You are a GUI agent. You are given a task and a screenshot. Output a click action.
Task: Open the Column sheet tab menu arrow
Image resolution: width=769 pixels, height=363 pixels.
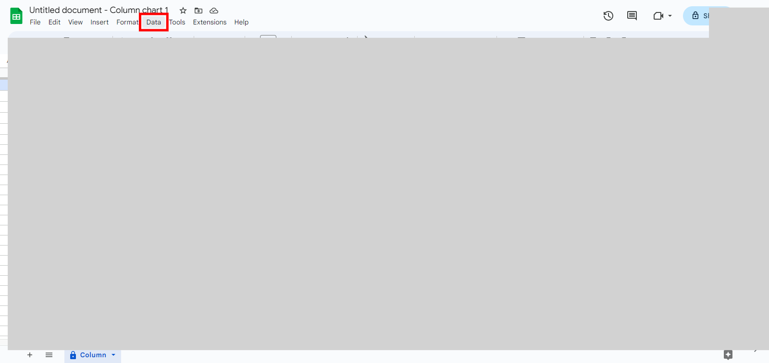tap(113, 355)
